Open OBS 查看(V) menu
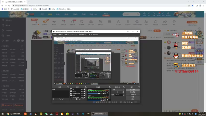 pos(67,35)
